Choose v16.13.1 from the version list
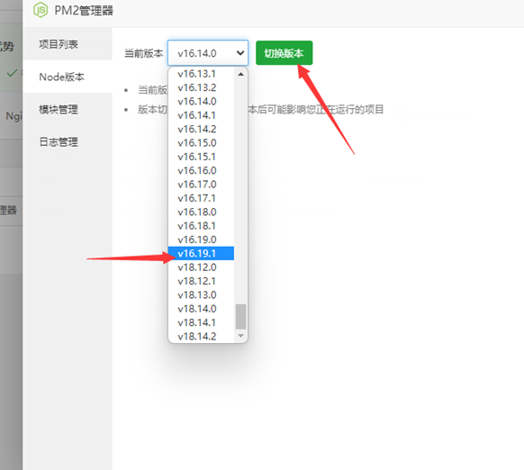The width and height of the screenshot is (524, 470). tap(201, 74)
